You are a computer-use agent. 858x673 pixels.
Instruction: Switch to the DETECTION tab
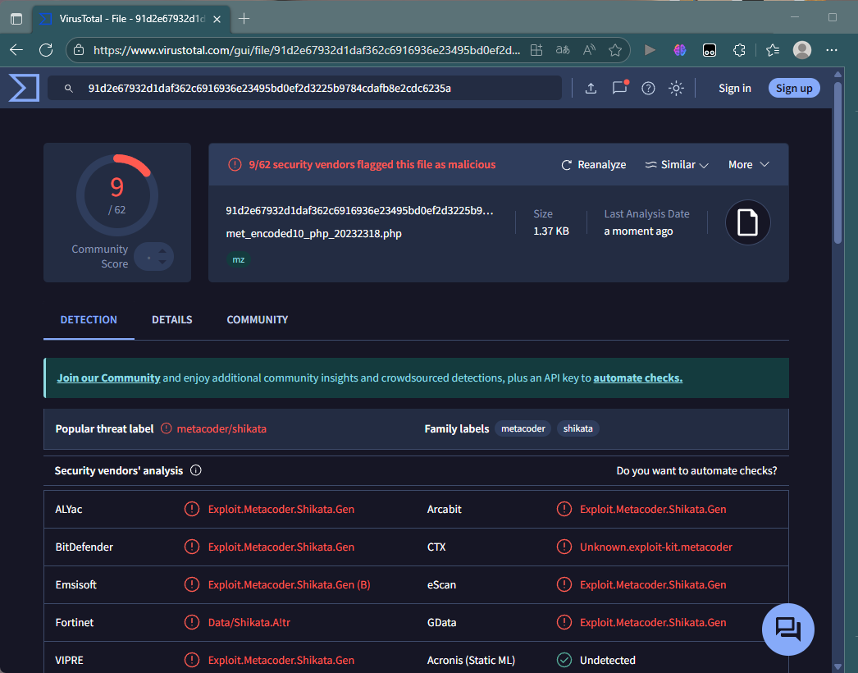click(89, 320)
